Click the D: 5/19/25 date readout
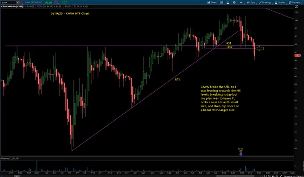The height and width of the screenshot is (177, 304). coord(34,6)
